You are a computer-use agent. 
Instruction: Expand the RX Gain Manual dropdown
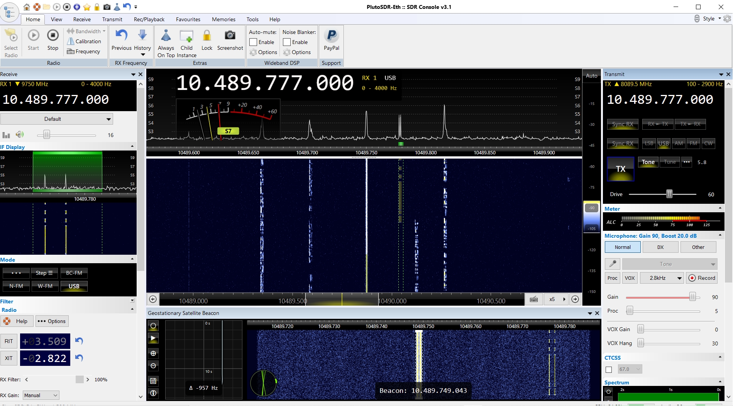click(41, 395)
